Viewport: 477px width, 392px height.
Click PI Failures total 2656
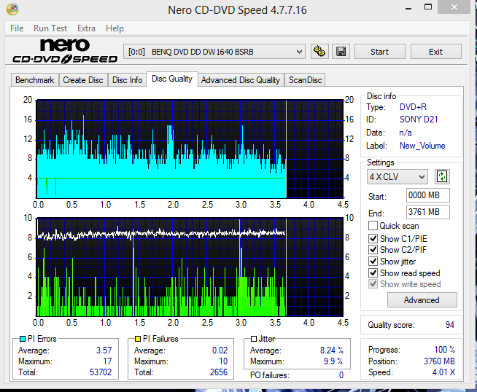[x=219, y=372]
